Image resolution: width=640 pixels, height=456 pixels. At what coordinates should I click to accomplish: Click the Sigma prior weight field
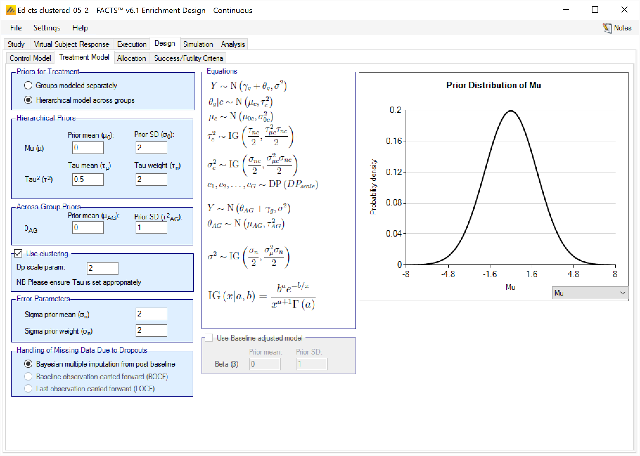point(151,330)
